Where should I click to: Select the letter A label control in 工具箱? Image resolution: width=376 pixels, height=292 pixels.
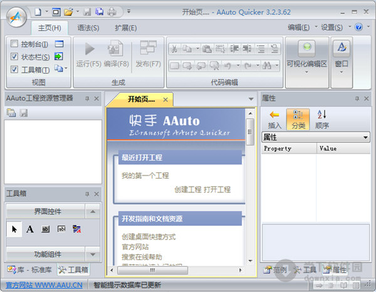pos(30,229)
